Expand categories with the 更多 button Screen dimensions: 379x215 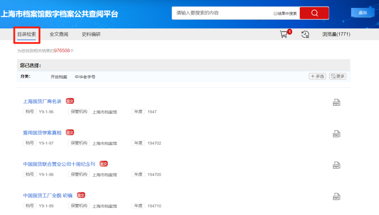tap(338, 76)
